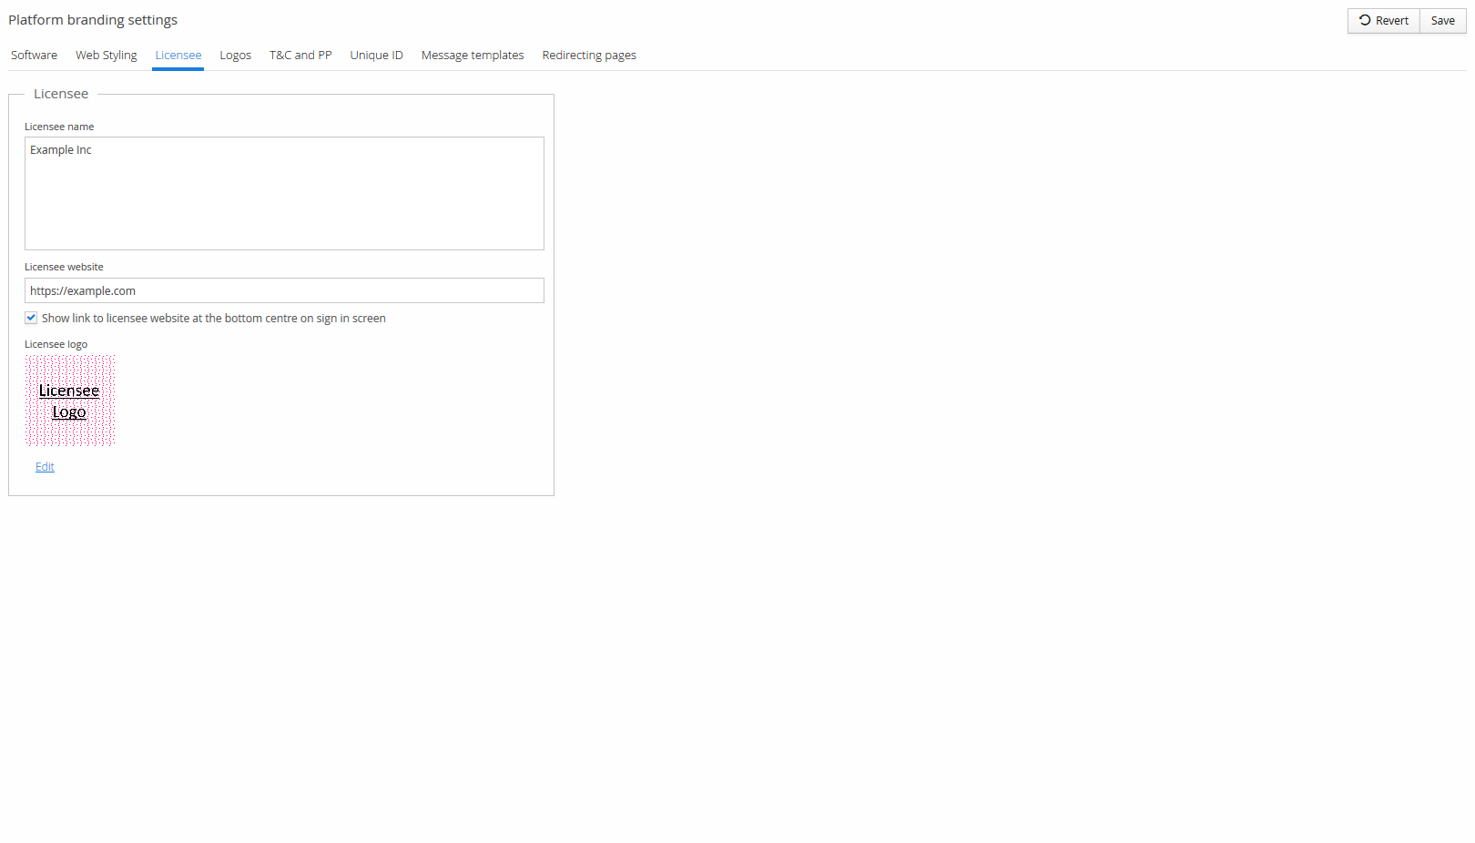
Task: Click the Licensee website field label
Action: pos(64,267)
